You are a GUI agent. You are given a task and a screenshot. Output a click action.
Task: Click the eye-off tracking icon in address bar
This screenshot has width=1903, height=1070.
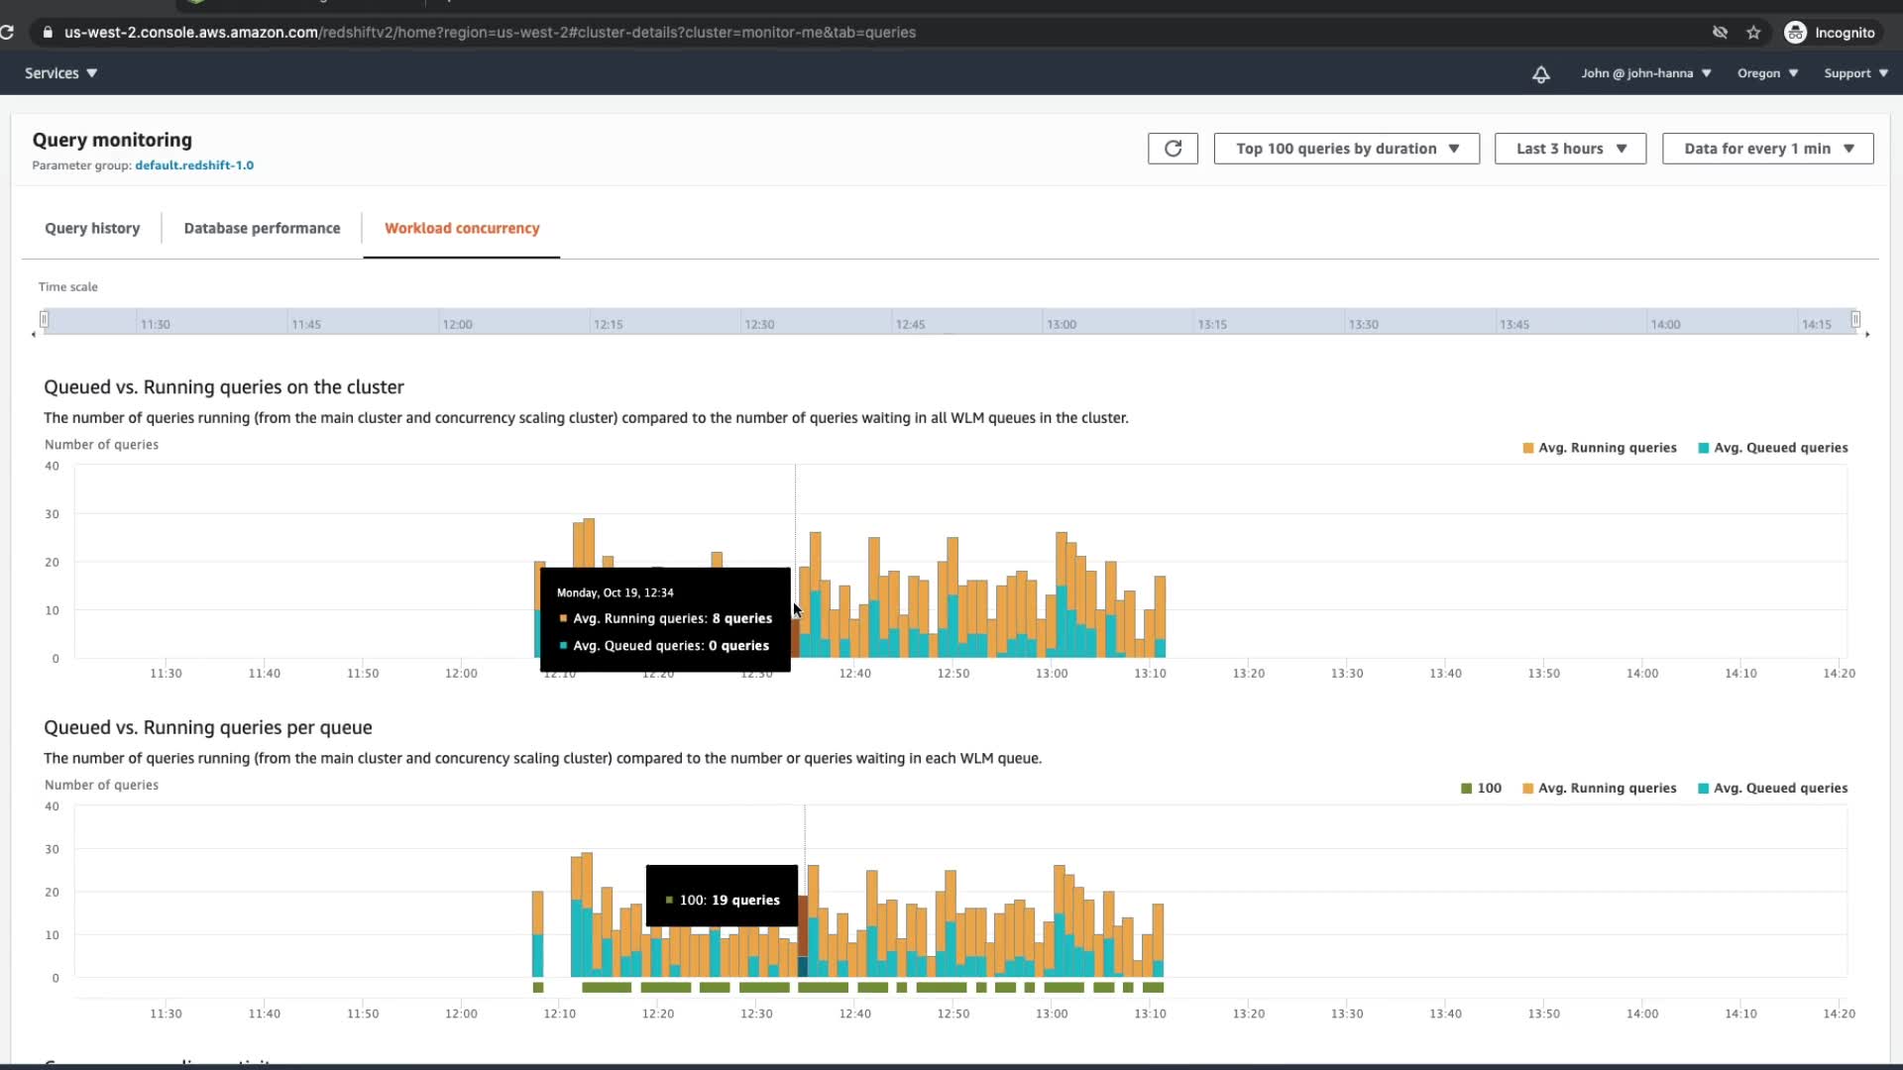tap(1720, 33)
